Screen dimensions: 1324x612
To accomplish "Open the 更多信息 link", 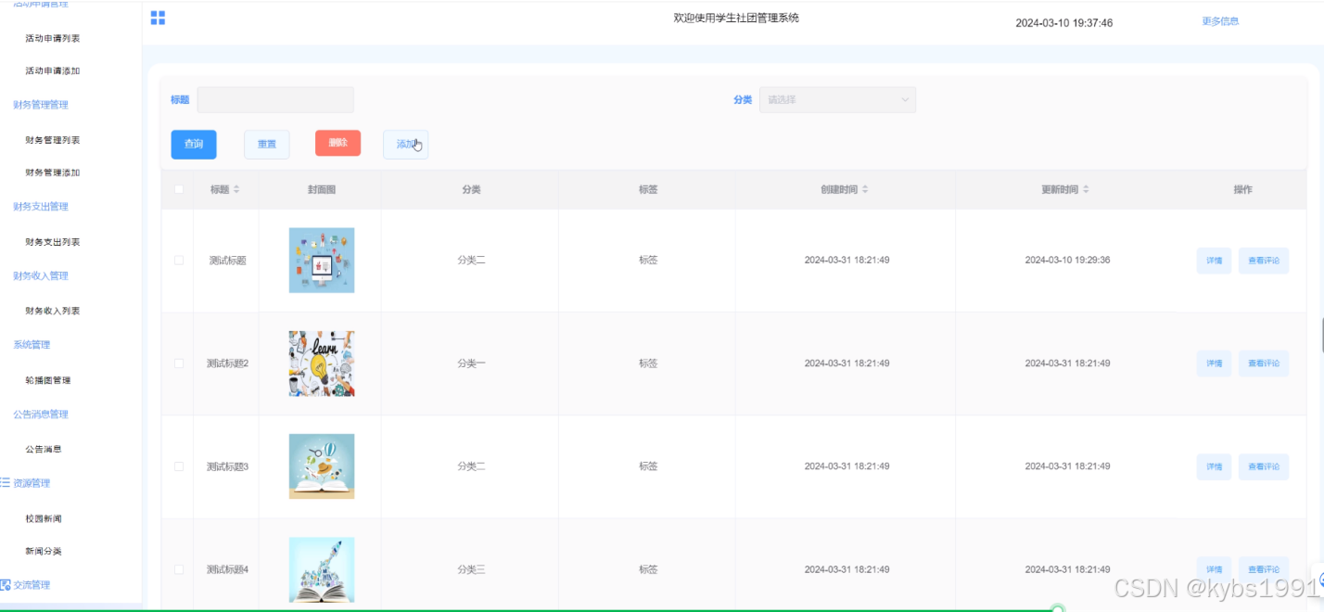I will click(1220, 21).
